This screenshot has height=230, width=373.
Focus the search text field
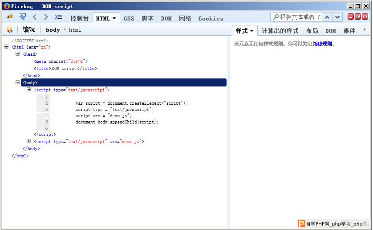point(300,17)
